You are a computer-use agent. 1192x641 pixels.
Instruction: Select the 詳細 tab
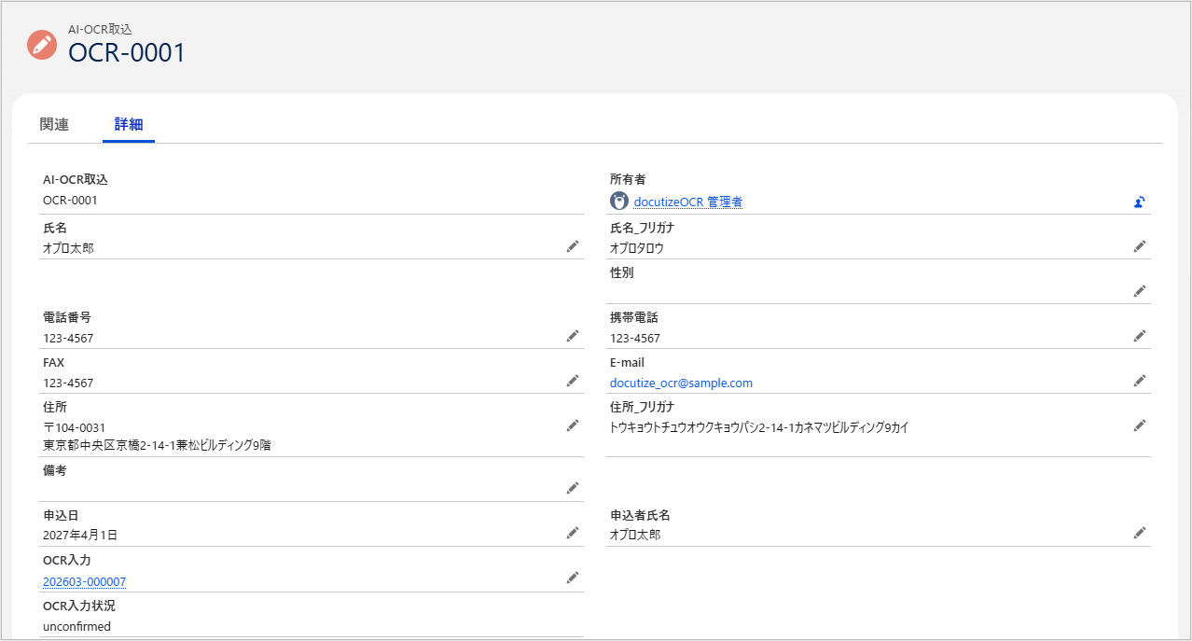pos(129,125)
